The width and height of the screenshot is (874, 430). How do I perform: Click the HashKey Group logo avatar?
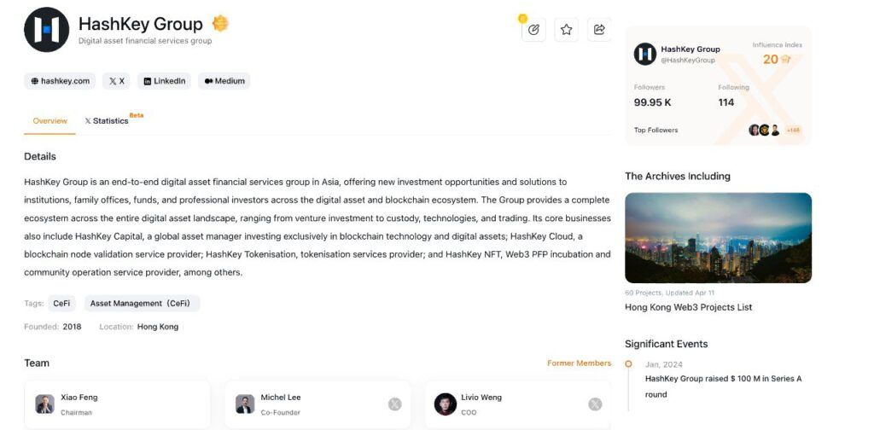tap(46, 29)
